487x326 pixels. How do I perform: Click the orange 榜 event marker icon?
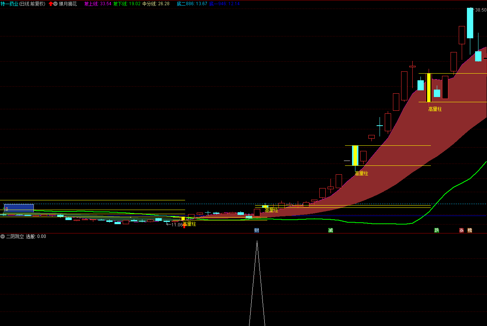[x=470, y=230]
